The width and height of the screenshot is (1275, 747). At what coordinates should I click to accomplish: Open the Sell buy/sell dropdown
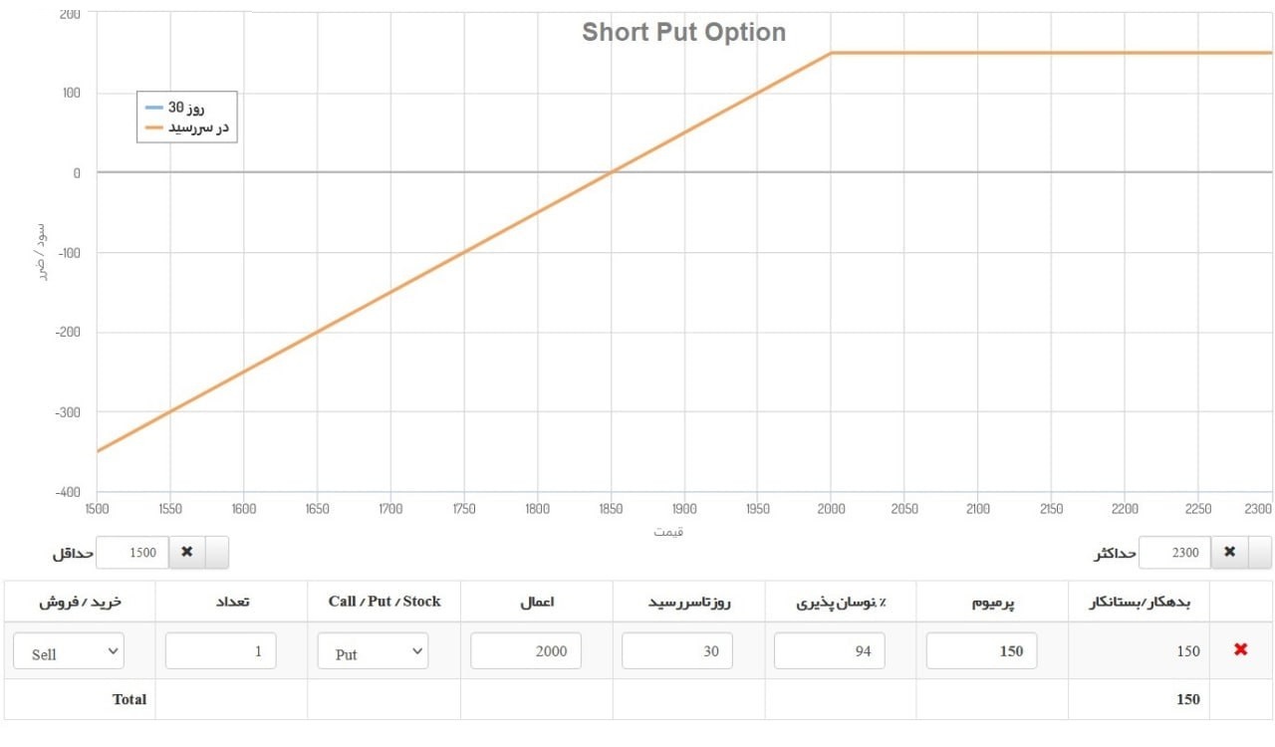pos(69,651)
